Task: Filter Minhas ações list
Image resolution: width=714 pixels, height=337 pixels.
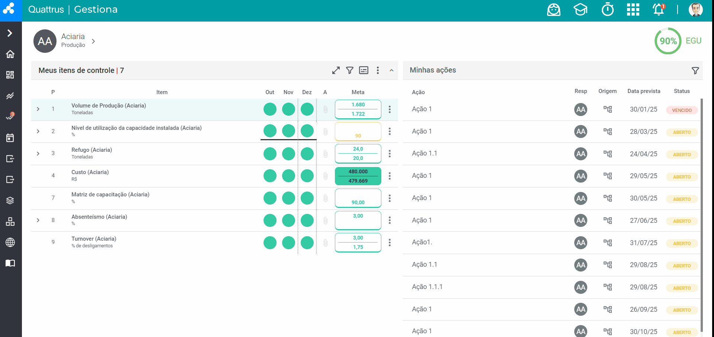Action: pyautogui.click(x=695, y=71)
